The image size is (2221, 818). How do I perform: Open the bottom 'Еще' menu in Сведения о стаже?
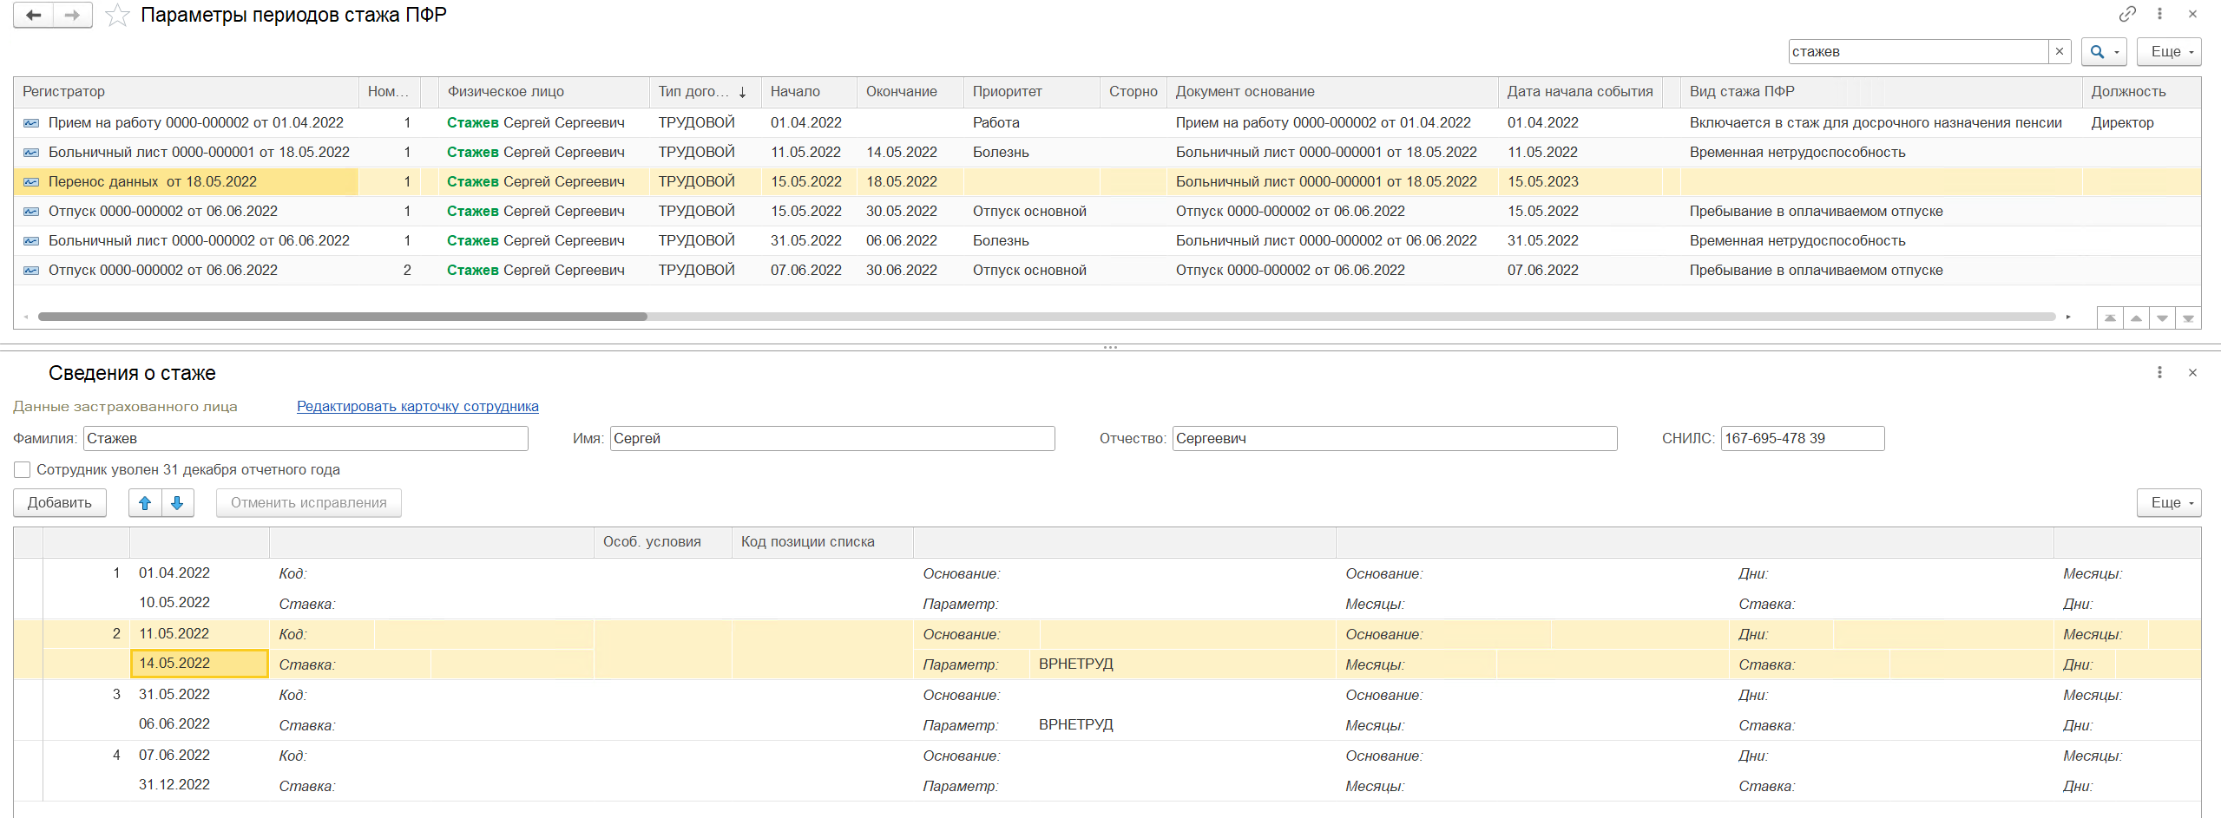(x=2169, y=502)
